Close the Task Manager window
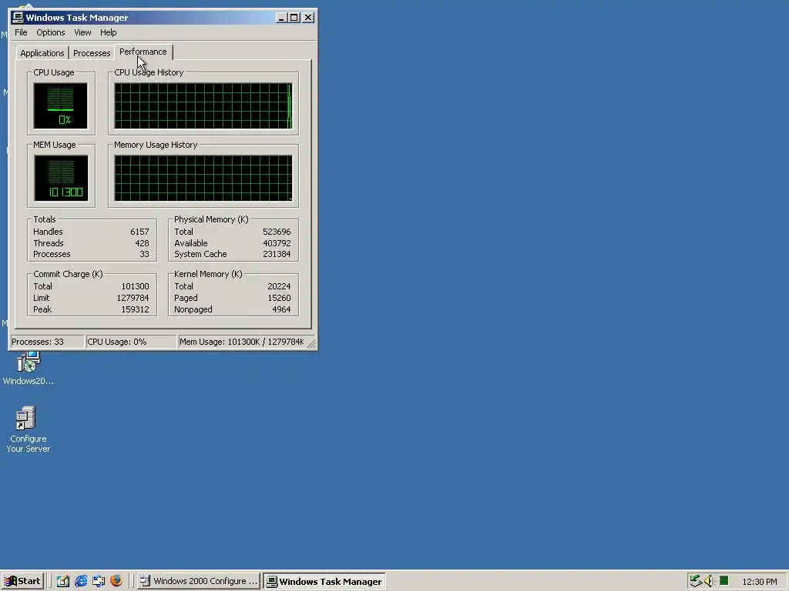This screenshot has width=789, height=591. 308,18
